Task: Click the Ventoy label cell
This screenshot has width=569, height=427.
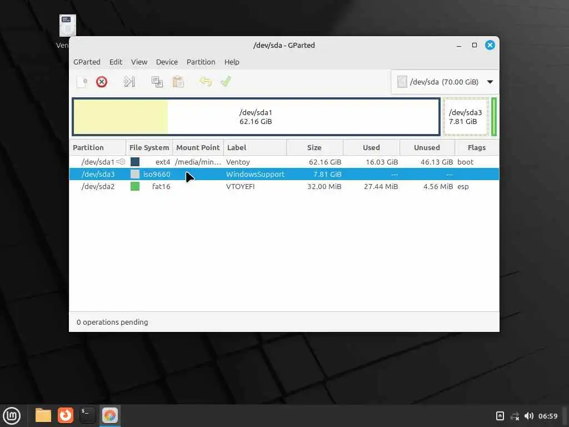Action: click(238, 162)
